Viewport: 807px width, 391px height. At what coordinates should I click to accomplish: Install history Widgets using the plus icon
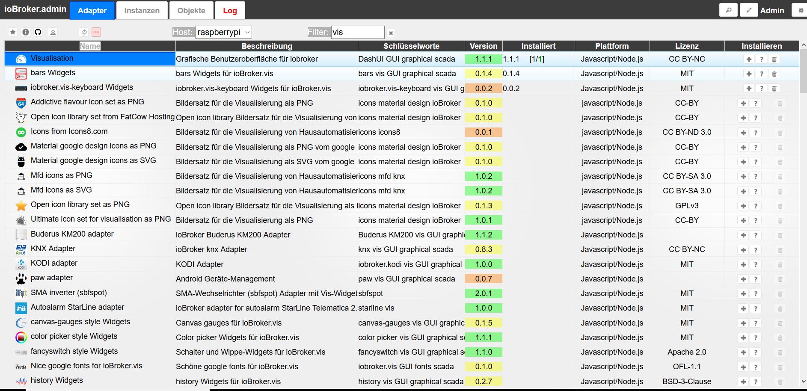point(743,382)
